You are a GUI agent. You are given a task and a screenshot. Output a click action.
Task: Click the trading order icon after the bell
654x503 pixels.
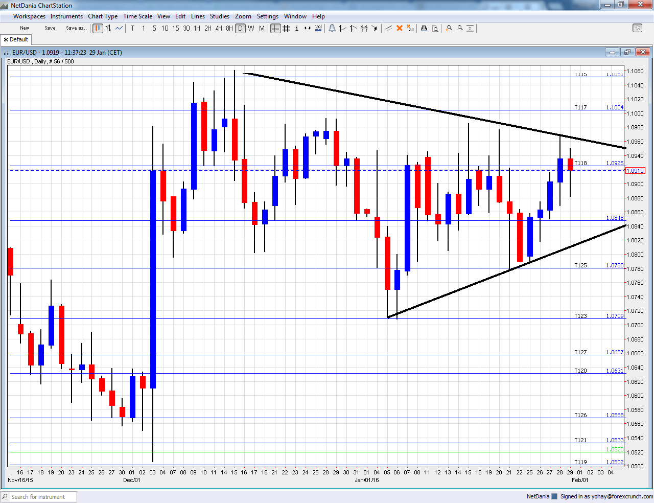click(343, 28)
